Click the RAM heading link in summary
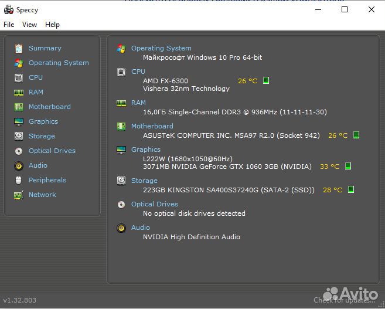 point(138,103)
